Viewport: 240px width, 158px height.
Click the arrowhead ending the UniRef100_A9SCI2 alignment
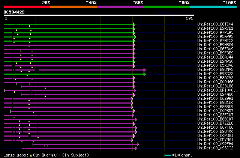pos(136,149)
